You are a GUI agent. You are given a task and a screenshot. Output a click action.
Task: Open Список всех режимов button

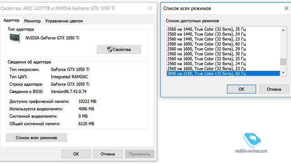pyautogui.click(x=36, y=138)
